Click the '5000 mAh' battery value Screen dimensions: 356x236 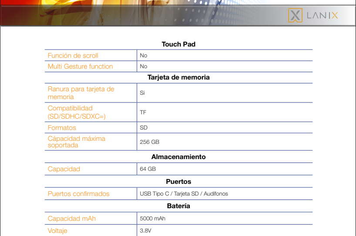153,219
